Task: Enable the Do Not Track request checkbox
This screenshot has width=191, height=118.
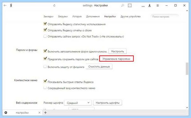Action: 45,36
